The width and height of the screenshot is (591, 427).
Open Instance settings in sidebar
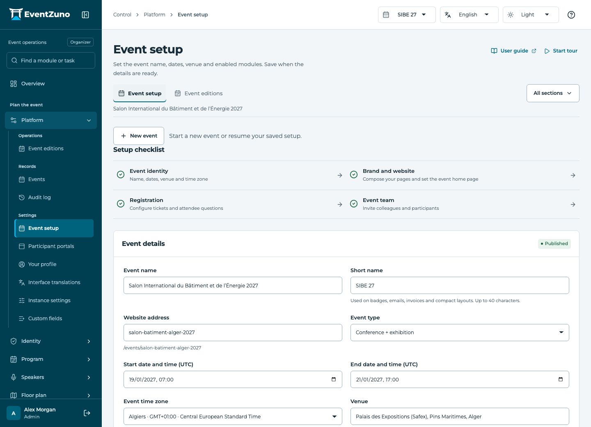(54, 301)
